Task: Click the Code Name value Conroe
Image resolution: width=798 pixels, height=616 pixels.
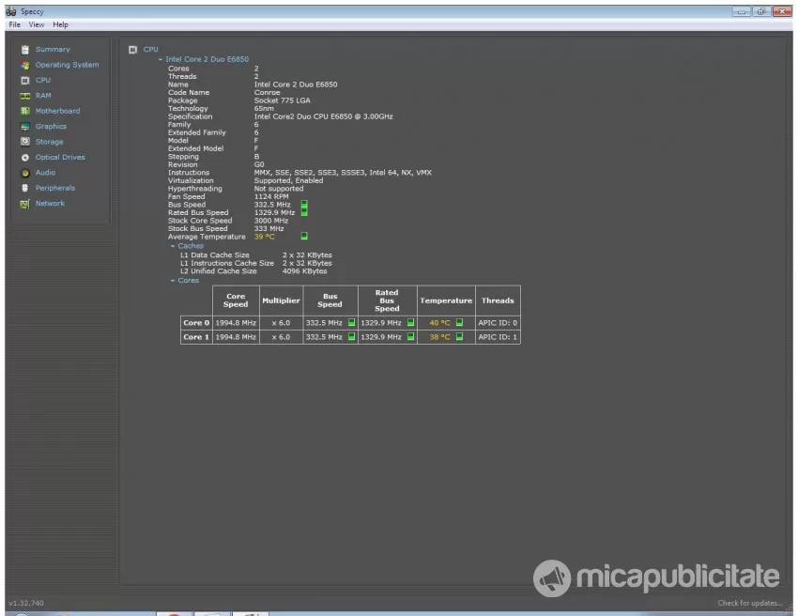Action: 267,93
